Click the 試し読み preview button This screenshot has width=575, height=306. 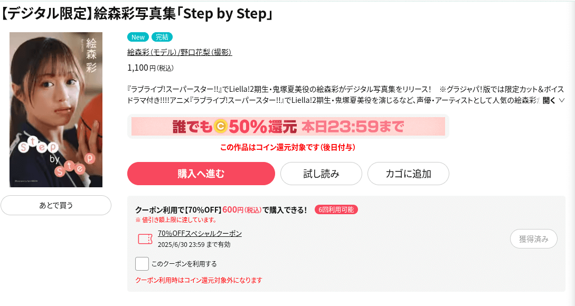click(321, 174)
